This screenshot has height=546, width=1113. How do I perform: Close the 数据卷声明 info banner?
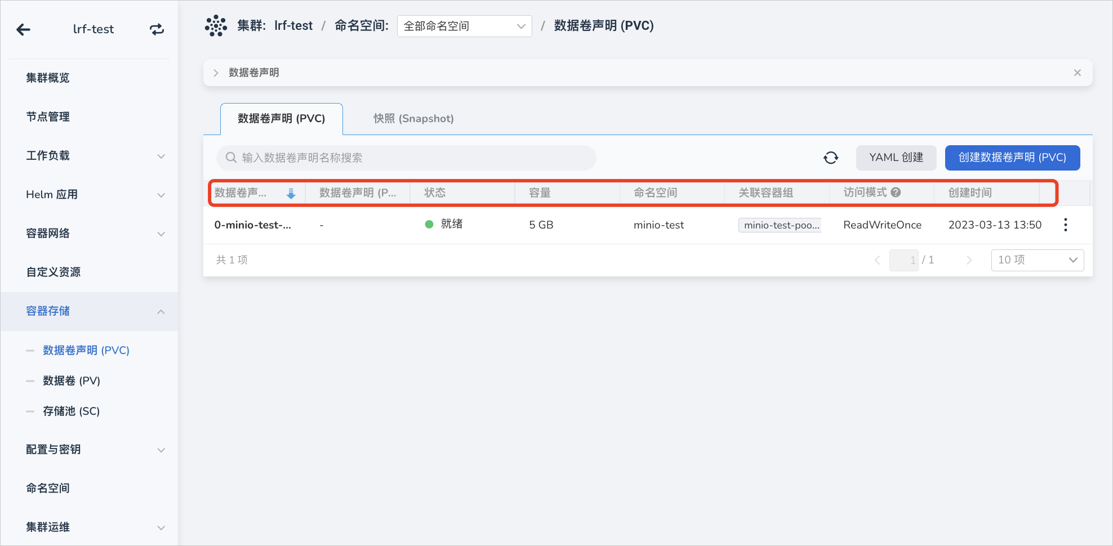pyautogui.click(x=1077, y=73)
